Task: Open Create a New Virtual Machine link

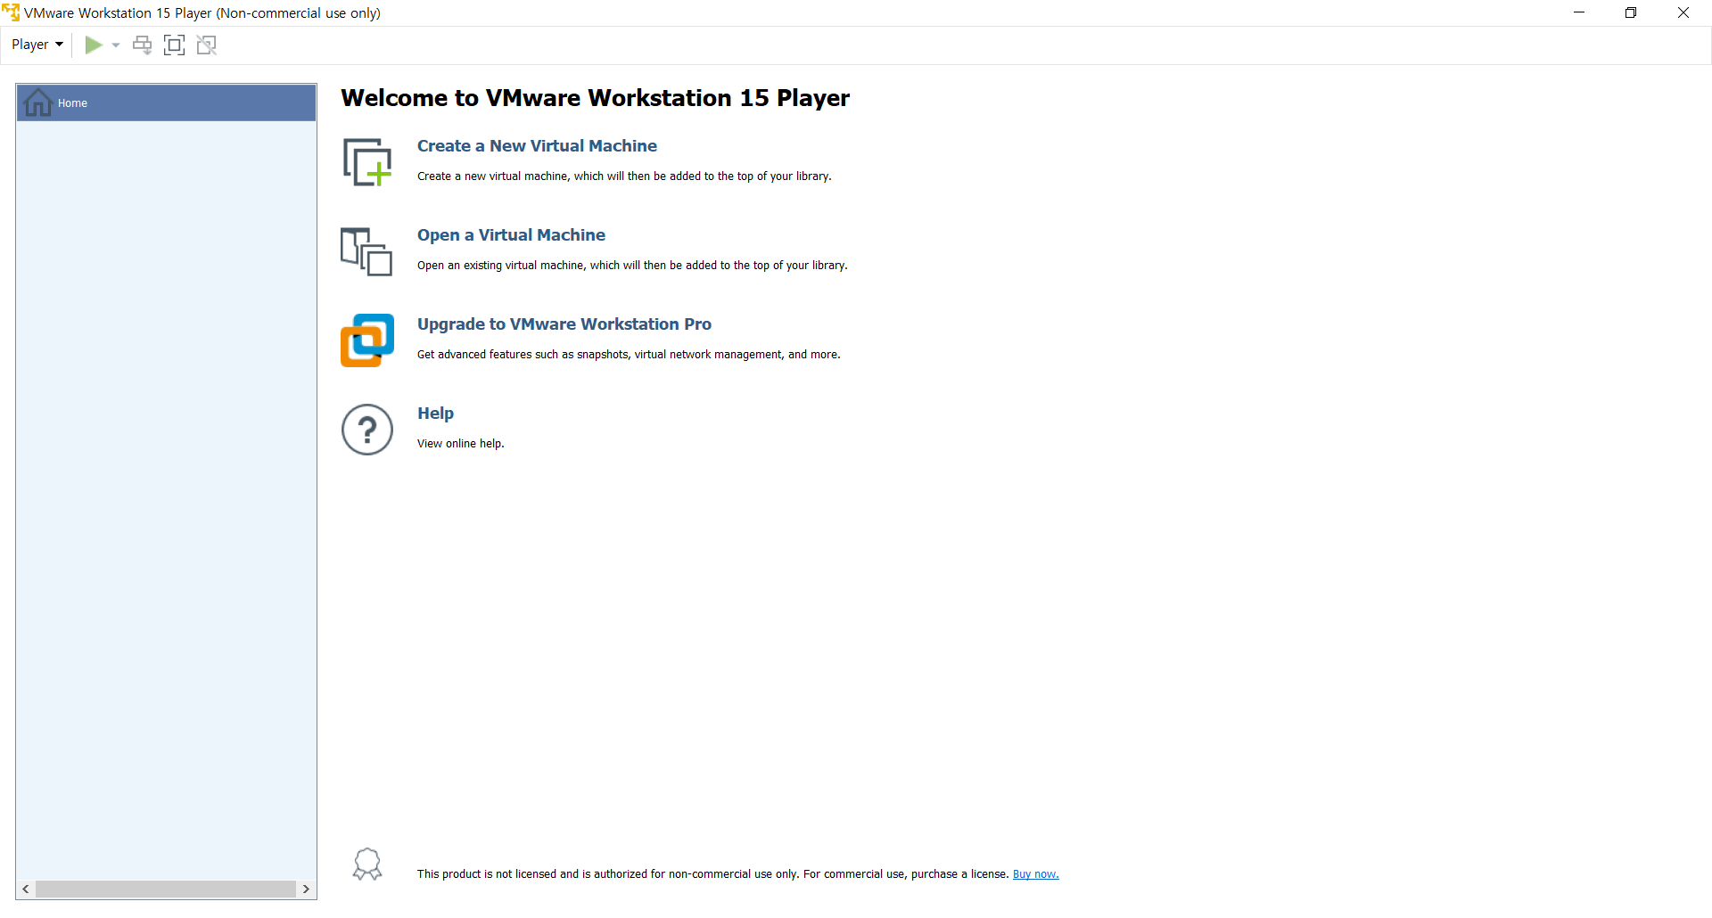Action: tap(537, 146)
